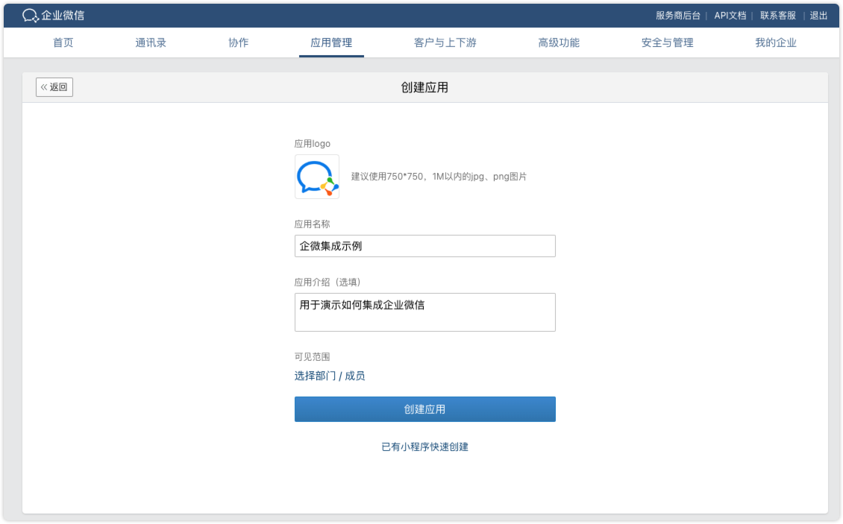
Task: Focus the 应用介绍 text area
Action: click(x=424, y=312)
